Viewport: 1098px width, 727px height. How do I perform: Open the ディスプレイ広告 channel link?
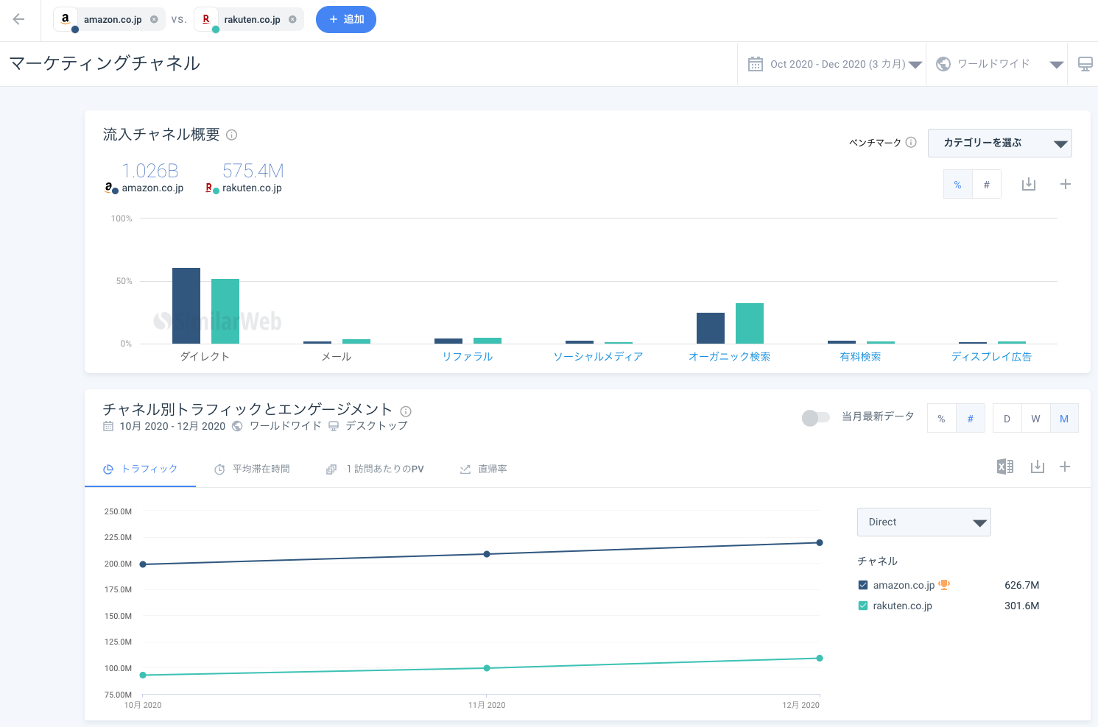pos(992,356)
